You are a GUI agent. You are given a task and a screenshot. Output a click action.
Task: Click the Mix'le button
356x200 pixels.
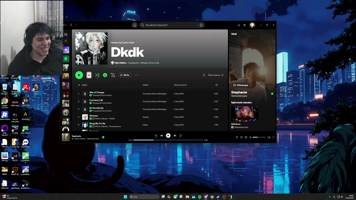coord(125,75)
